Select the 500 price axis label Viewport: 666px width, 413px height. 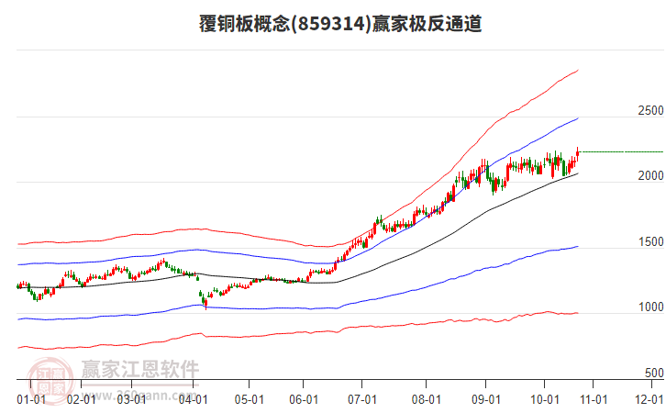pos(654,373)
